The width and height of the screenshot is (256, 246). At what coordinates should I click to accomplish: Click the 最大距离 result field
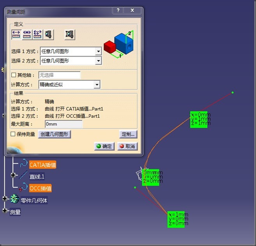64,124
